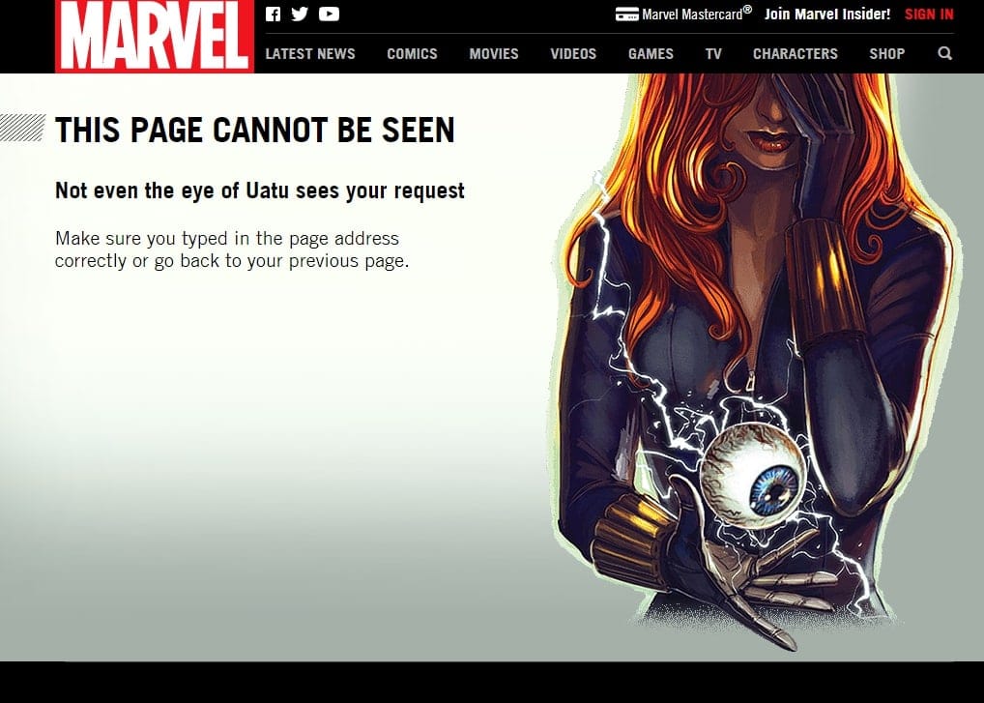The image size is (984, 703).
Task: Click the search magnifying glass icon
Action: point(944,54)
